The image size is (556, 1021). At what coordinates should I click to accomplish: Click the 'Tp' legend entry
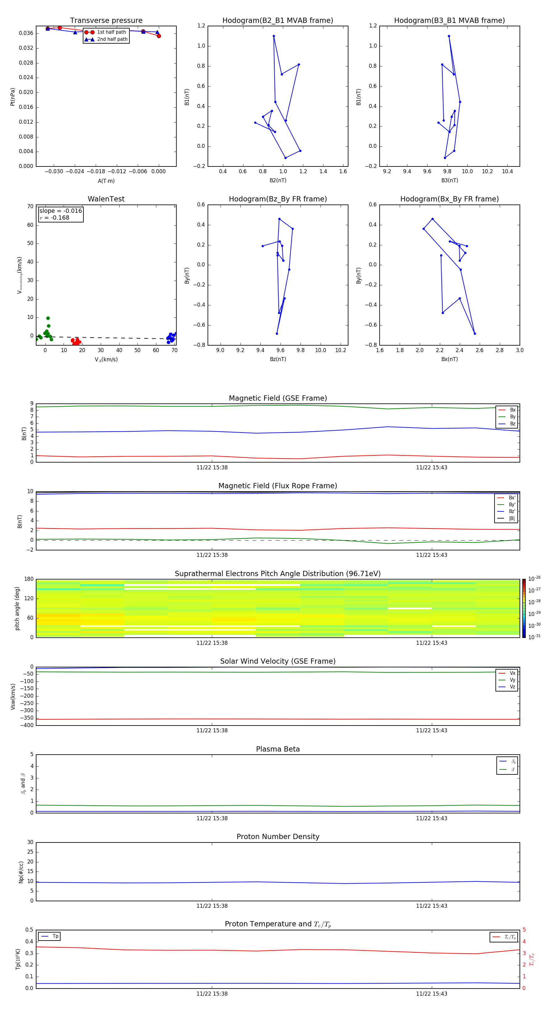(49, 936)
